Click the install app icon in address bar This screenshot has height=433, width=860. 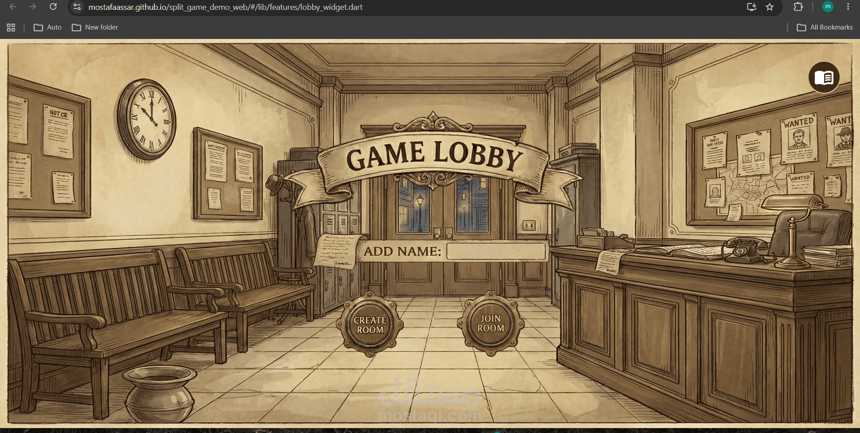pyautogui.click(x=751, y=7)
